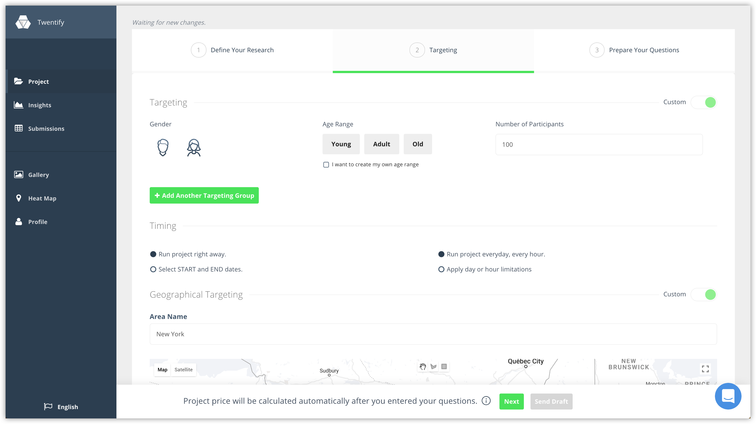Open the Insights chart icon
This screenshot has width=756, height=424.
click(18, 105)
